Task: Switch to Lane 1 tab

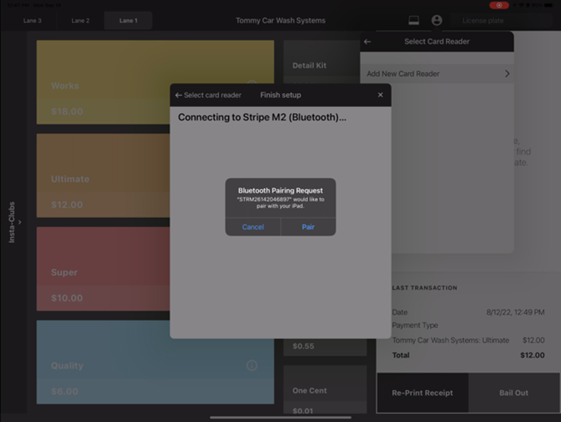Action: [x=128, y=21]
